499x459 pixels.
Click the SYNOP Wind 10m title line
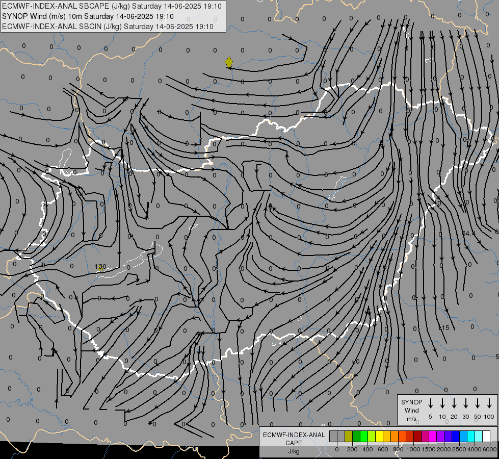pyautogui.click(x=88, y=16)
